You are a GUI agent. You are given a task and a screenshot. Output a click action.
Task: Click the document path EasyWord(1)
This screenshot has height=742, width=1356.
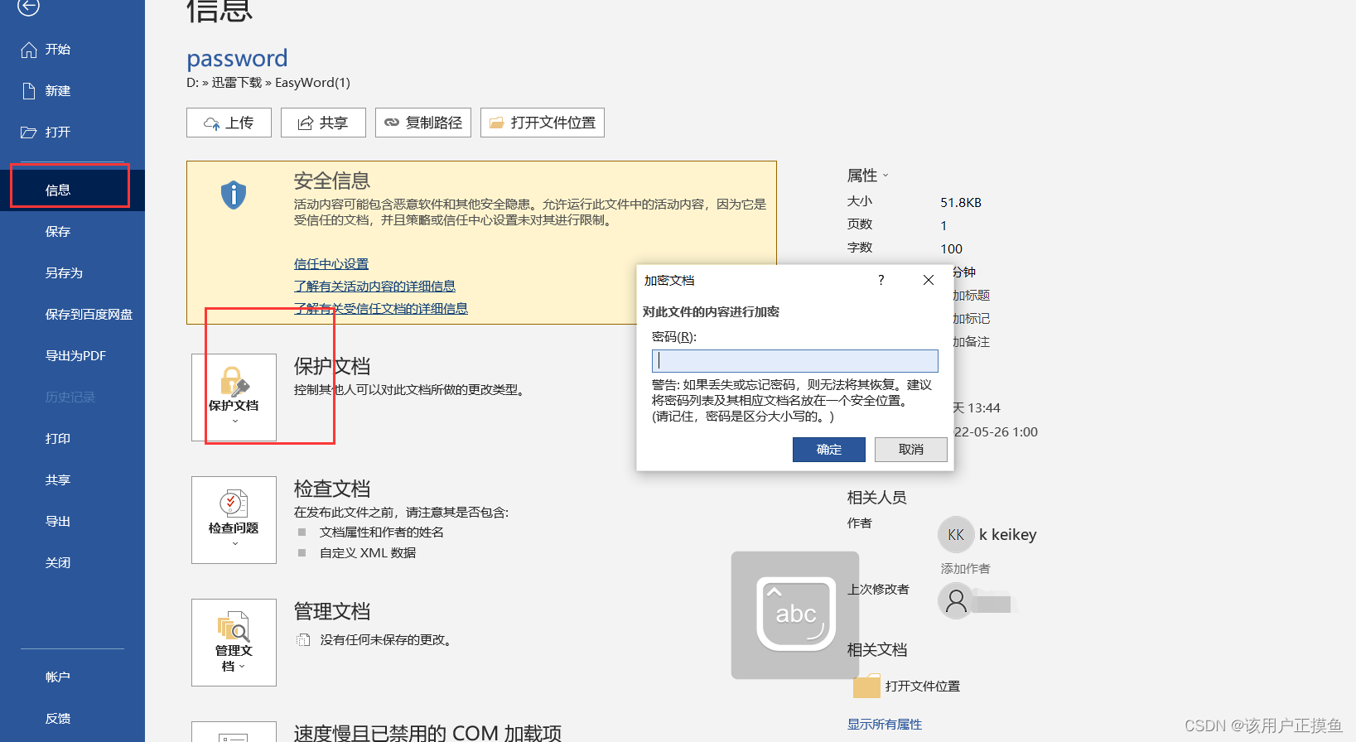click(x=312, y=83)
